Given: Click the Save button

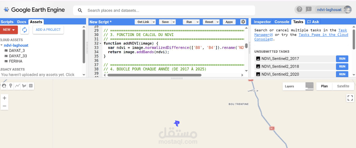Looking at the screenshot, I should tap(165, 22).
